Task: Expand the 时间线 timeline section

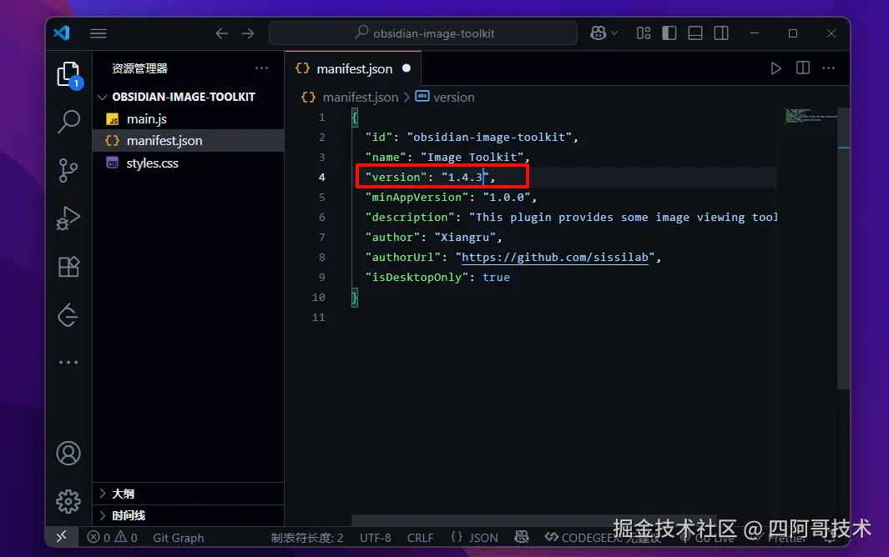Action: point(188,515)
